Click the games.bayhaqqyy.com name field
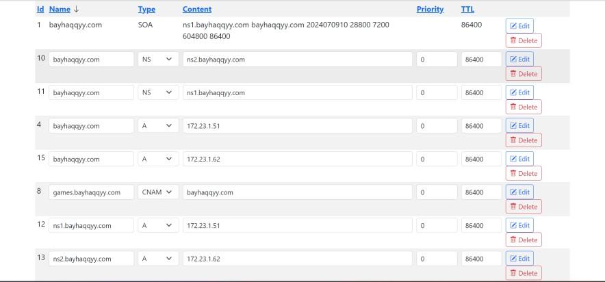 pyautogui.click(x=92, y=192)
